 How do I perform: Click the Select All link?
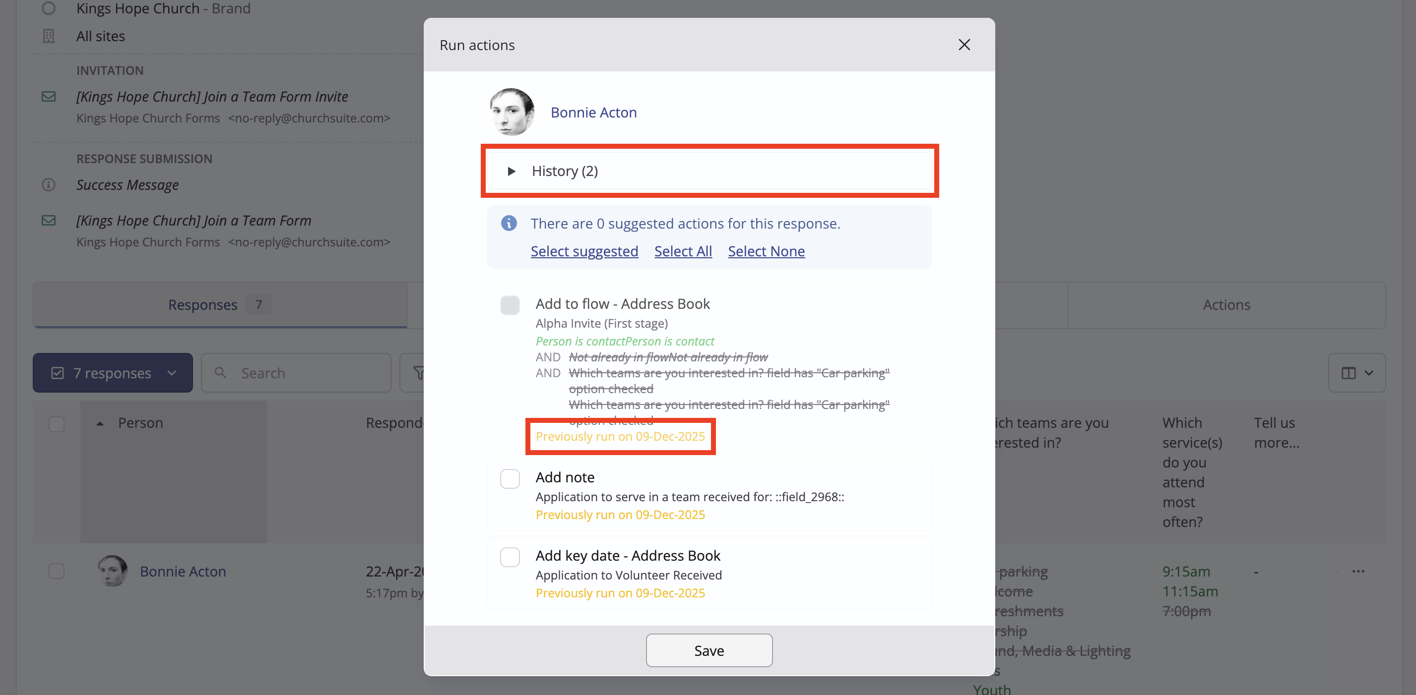[683, 251]
